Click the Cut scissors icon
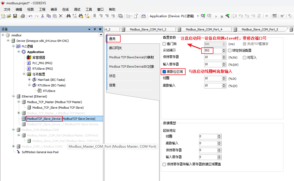Viewport: 294px width, 181px height. pos(42,16)
